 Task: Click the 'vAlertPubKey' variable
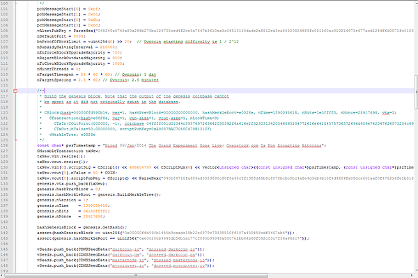point(52,31)
